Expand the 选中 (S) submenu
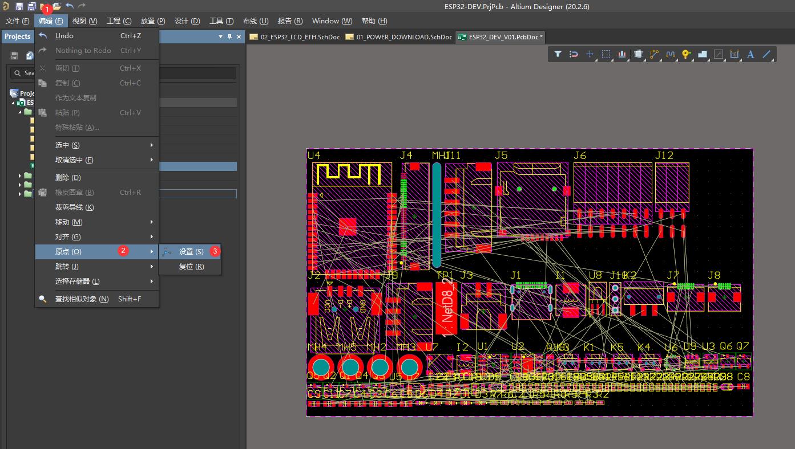Image resolution: width=795 pixels, height=449 pixels. click(97, 145)
